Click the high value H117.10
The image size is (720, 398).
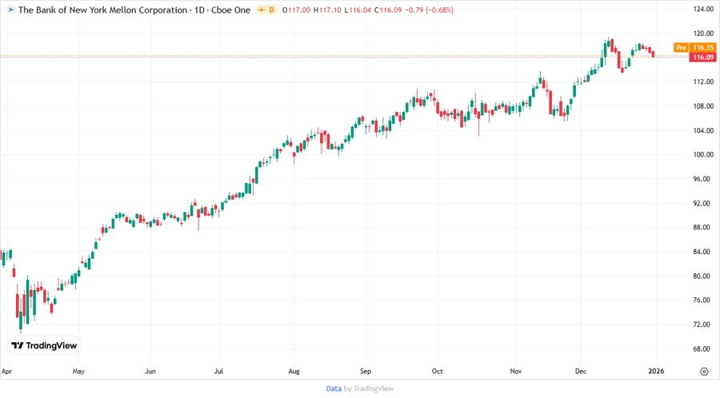327,10
